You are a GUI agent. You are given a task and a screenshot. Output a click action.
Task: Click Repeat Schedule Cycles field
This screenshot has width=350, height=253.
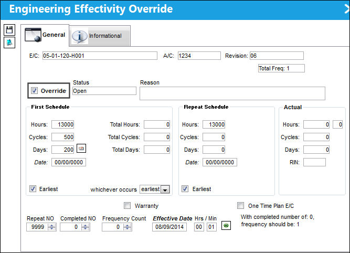(x=214, y=137)
